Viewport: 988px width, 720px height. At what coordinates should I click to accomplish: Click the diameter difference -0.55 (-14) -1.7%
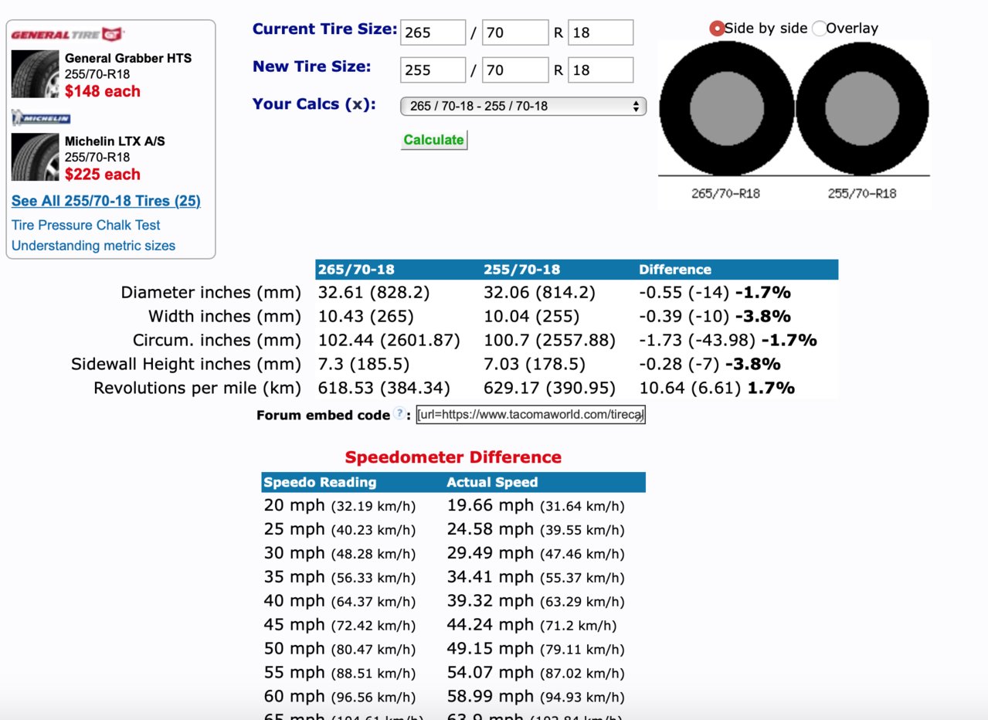click(715, 293)
